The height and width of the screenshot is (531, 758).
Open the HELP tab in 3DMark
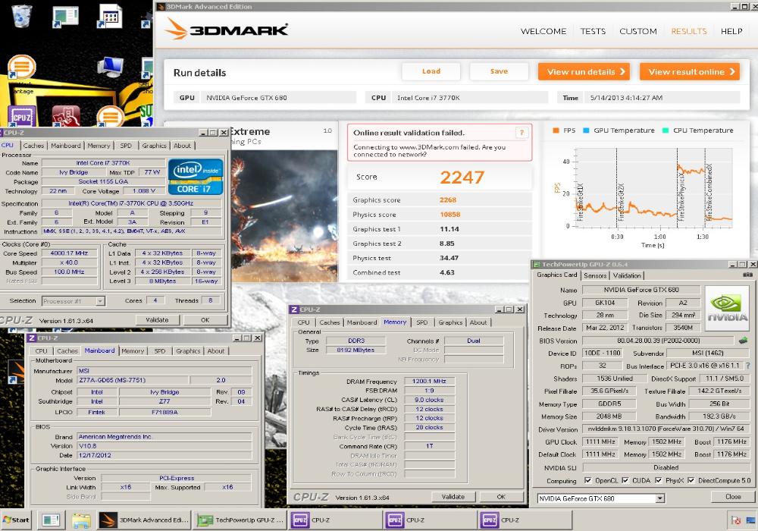[731, 31]
